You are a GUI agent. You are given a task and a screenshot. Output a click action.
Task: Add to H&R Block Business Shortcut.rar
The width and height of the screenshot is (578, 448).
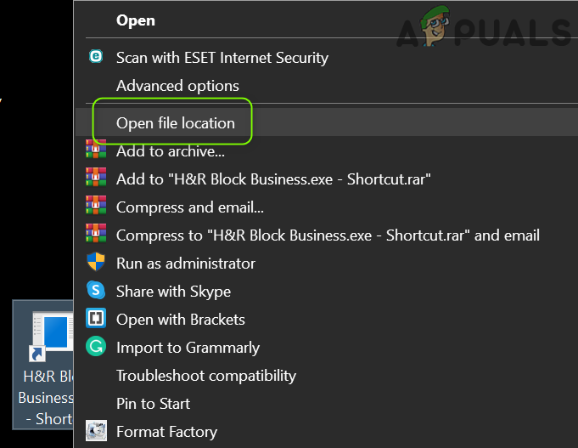click(x=273, y=179)
